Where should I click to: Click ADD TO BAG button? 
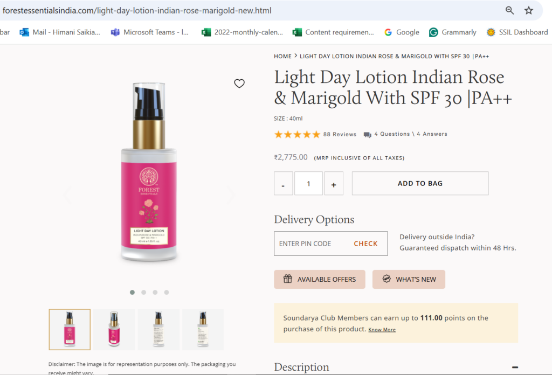[x=420, y=183]
